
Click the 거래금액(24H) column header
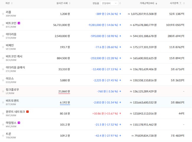pyautogui.click(x=147, y=3)
